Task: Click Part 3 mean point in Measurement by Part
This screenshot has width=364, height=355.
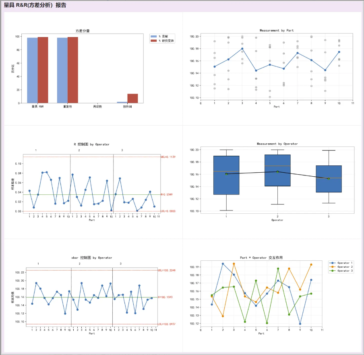Action: (x=242, y=49)
